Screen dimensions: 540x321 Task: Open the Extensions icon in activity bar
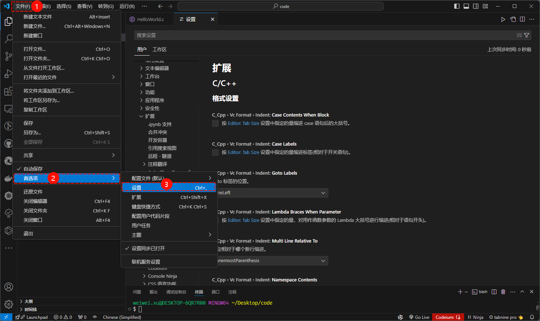pyautogui.click(x=8, y=91)
